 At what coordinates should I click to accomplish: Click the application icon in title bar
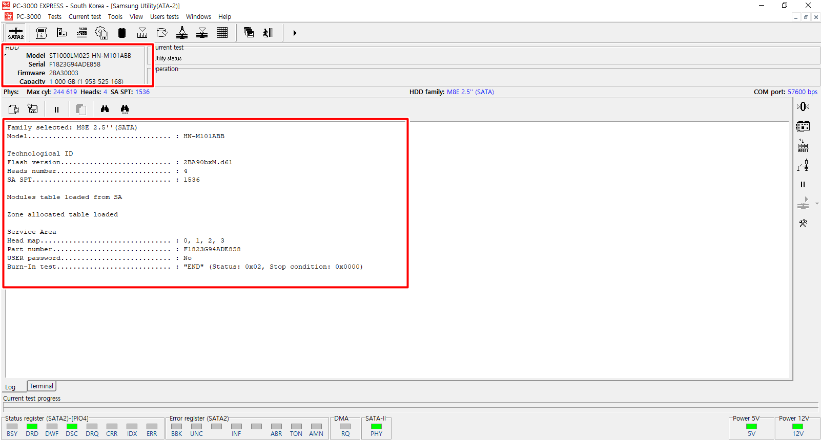click(6, 6)
